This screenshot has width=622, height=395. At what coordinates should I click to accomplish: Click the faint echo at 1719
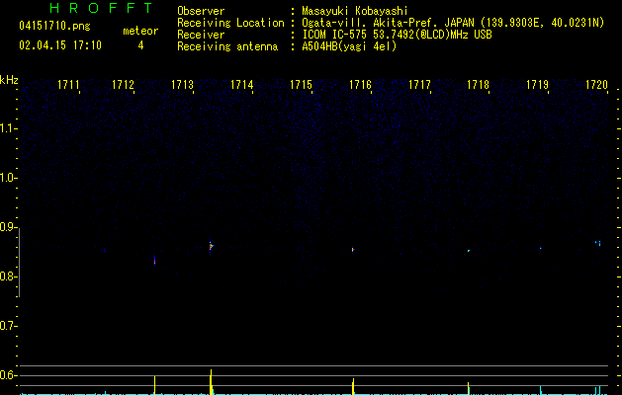click(540, 249)
